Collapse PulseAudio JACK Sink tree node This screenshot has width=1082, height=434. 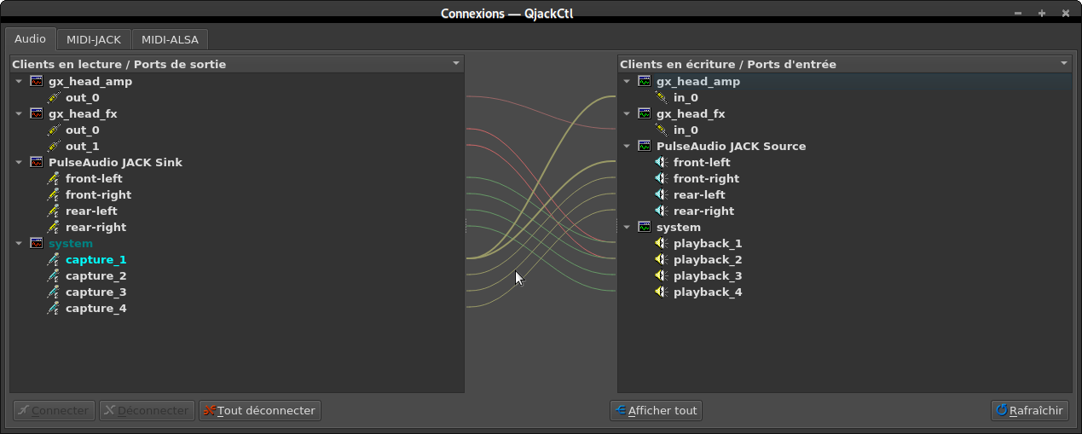tap(20, 163)
